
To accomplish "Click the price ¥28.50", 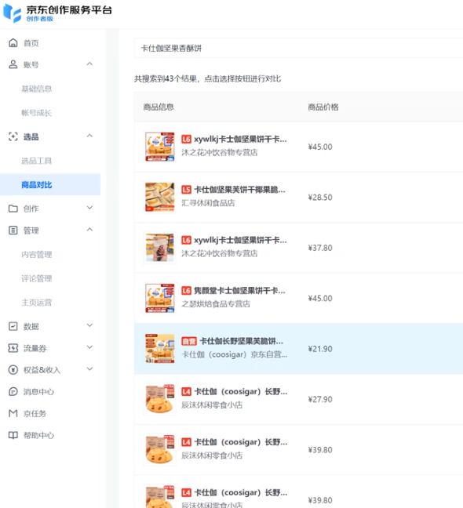I will coord(320,198).
